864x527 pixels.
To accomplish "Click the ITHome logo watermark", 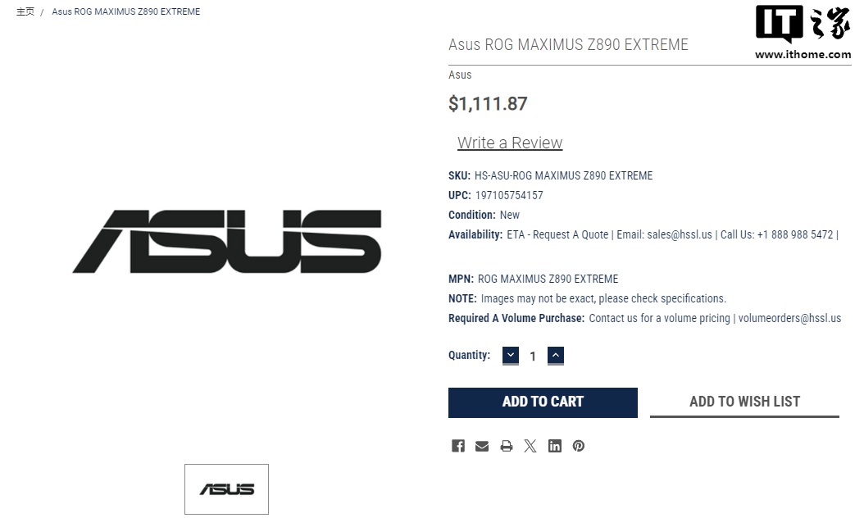I will coord(803,33).
